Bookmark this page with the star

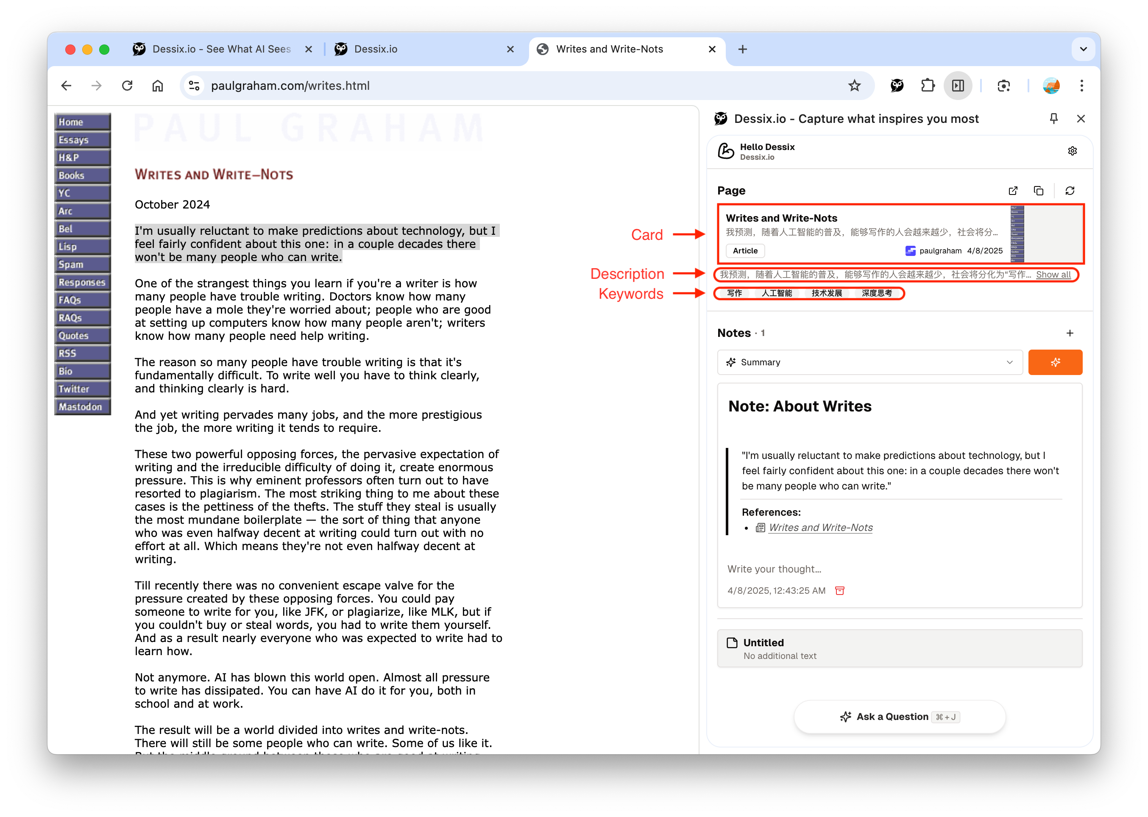854,86
